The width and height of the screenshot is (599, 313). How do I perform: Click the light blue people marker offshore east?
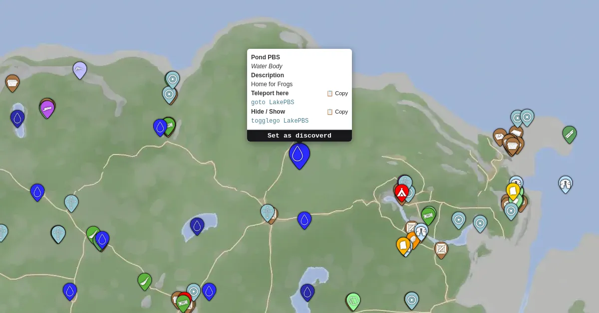point(566,184)
